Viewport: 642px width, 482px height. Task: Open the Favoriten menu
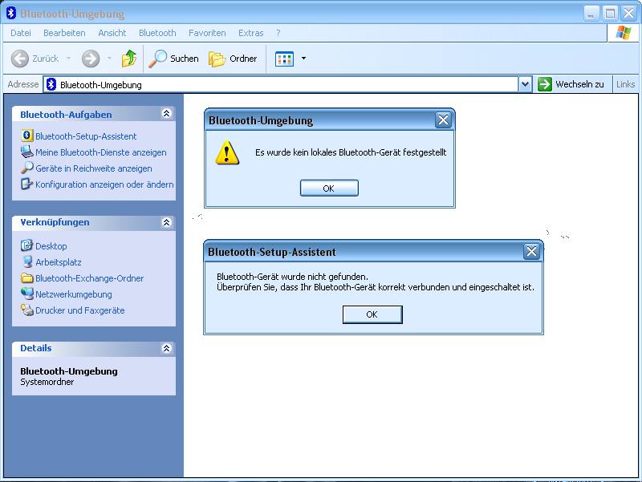[x=207, y=33]
